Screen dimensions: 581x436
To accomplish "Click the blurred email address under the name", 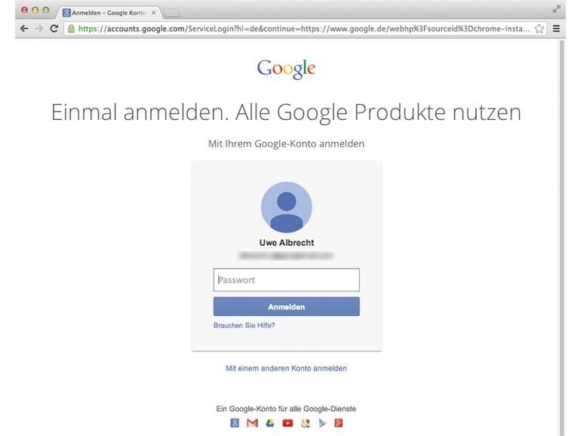I will pyautogui.click(x=287, y=255).
